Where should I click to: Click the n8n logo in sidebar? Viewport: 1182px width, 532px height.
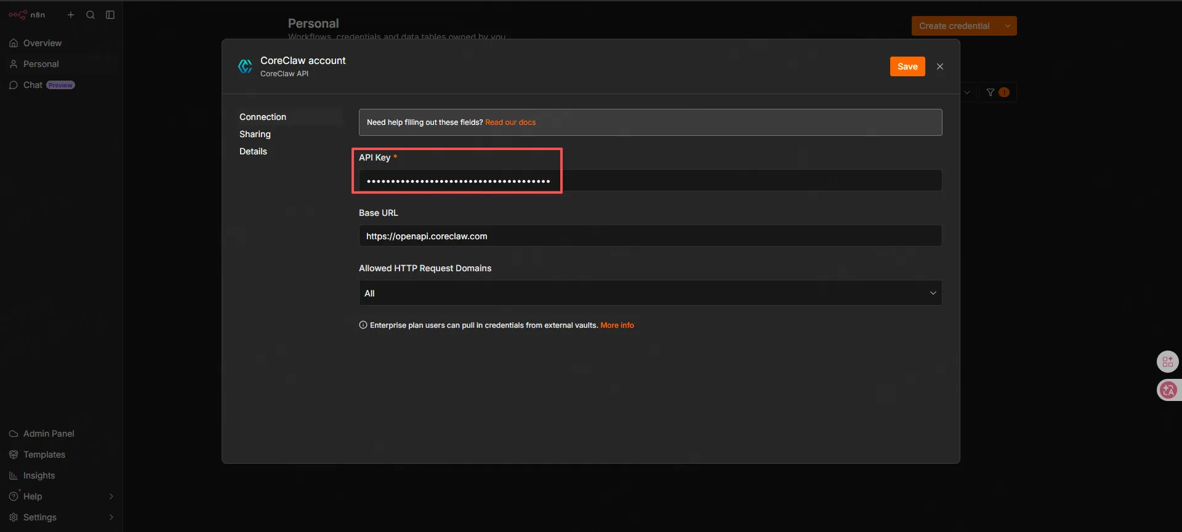26,15
